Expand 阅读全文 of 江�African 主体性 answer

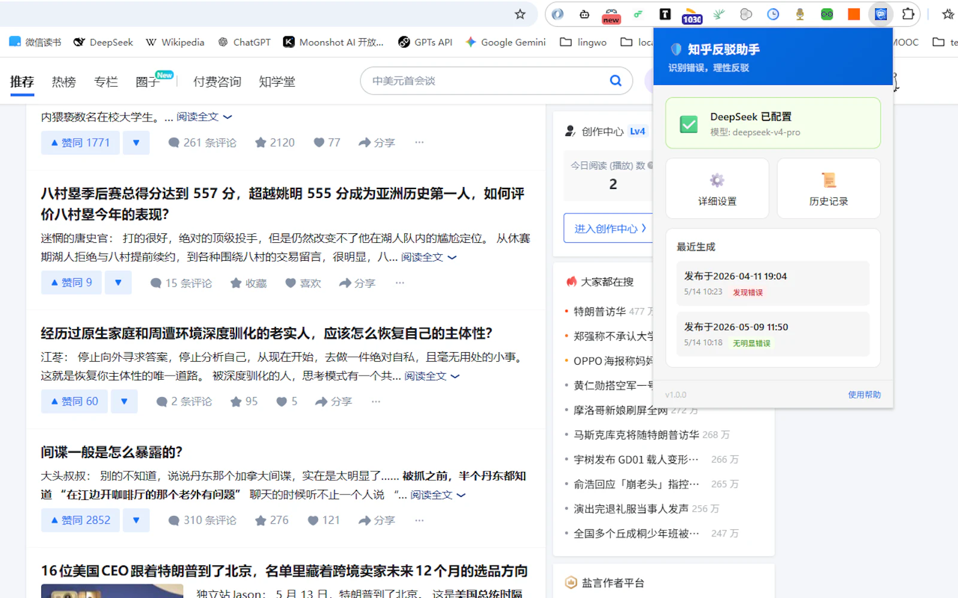432,376
